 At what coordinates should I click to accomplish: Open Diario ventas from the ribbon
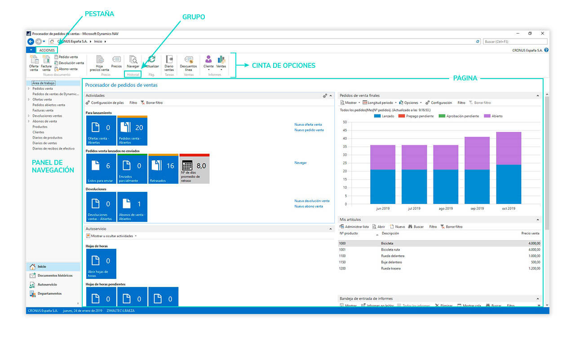169,60
